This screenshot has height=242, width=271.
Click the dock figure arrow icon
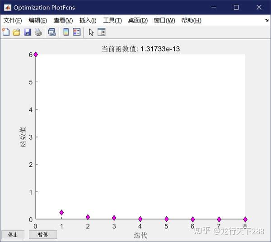pyautogui.click(x=266, y=20)
